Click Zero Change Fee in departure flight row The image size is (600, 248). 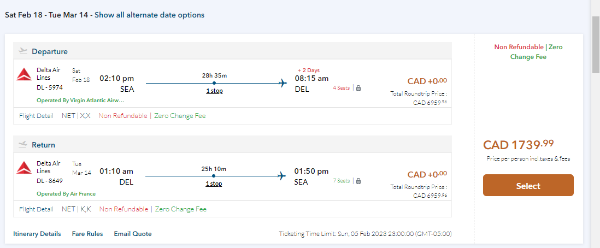coord(180,116)
